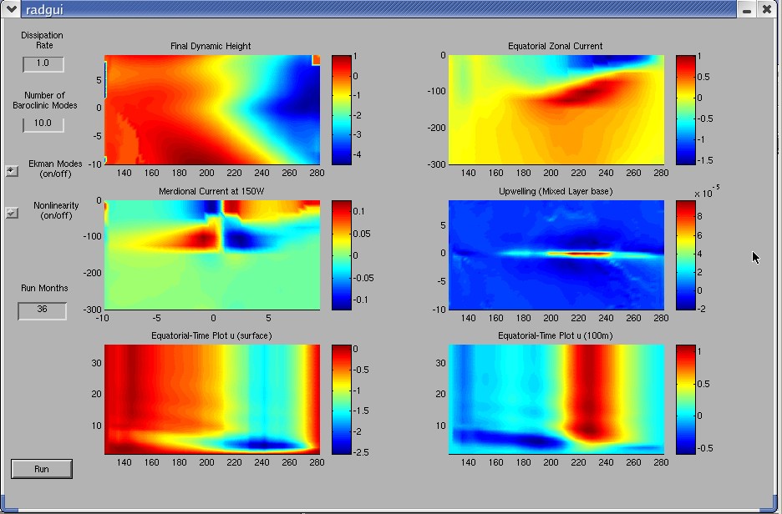Image resolution: width=782 pixels, height=514 pixels.
Task: Click the Equatorial Zonal Current colorbar
Action: click(685, 109)
